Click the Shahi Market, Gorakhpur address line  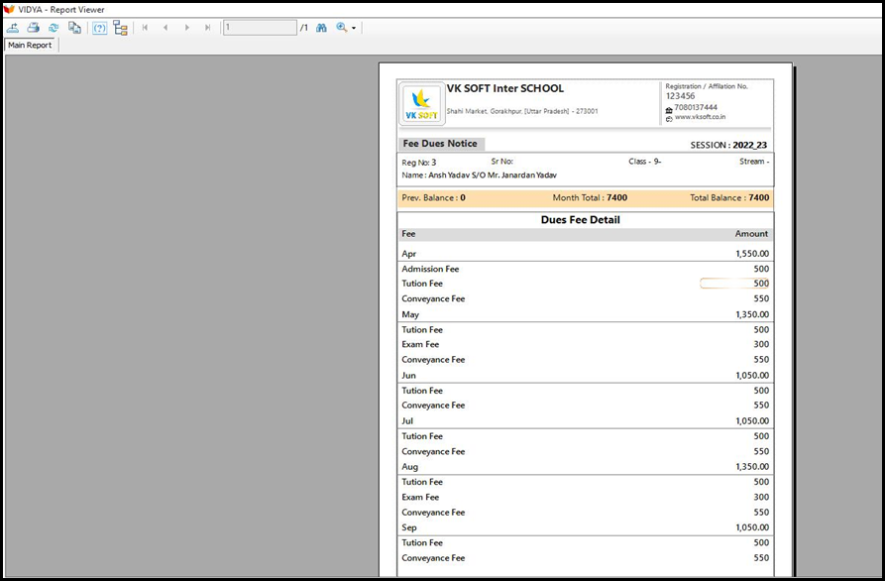pyautogui.click(x=522, y=111)
